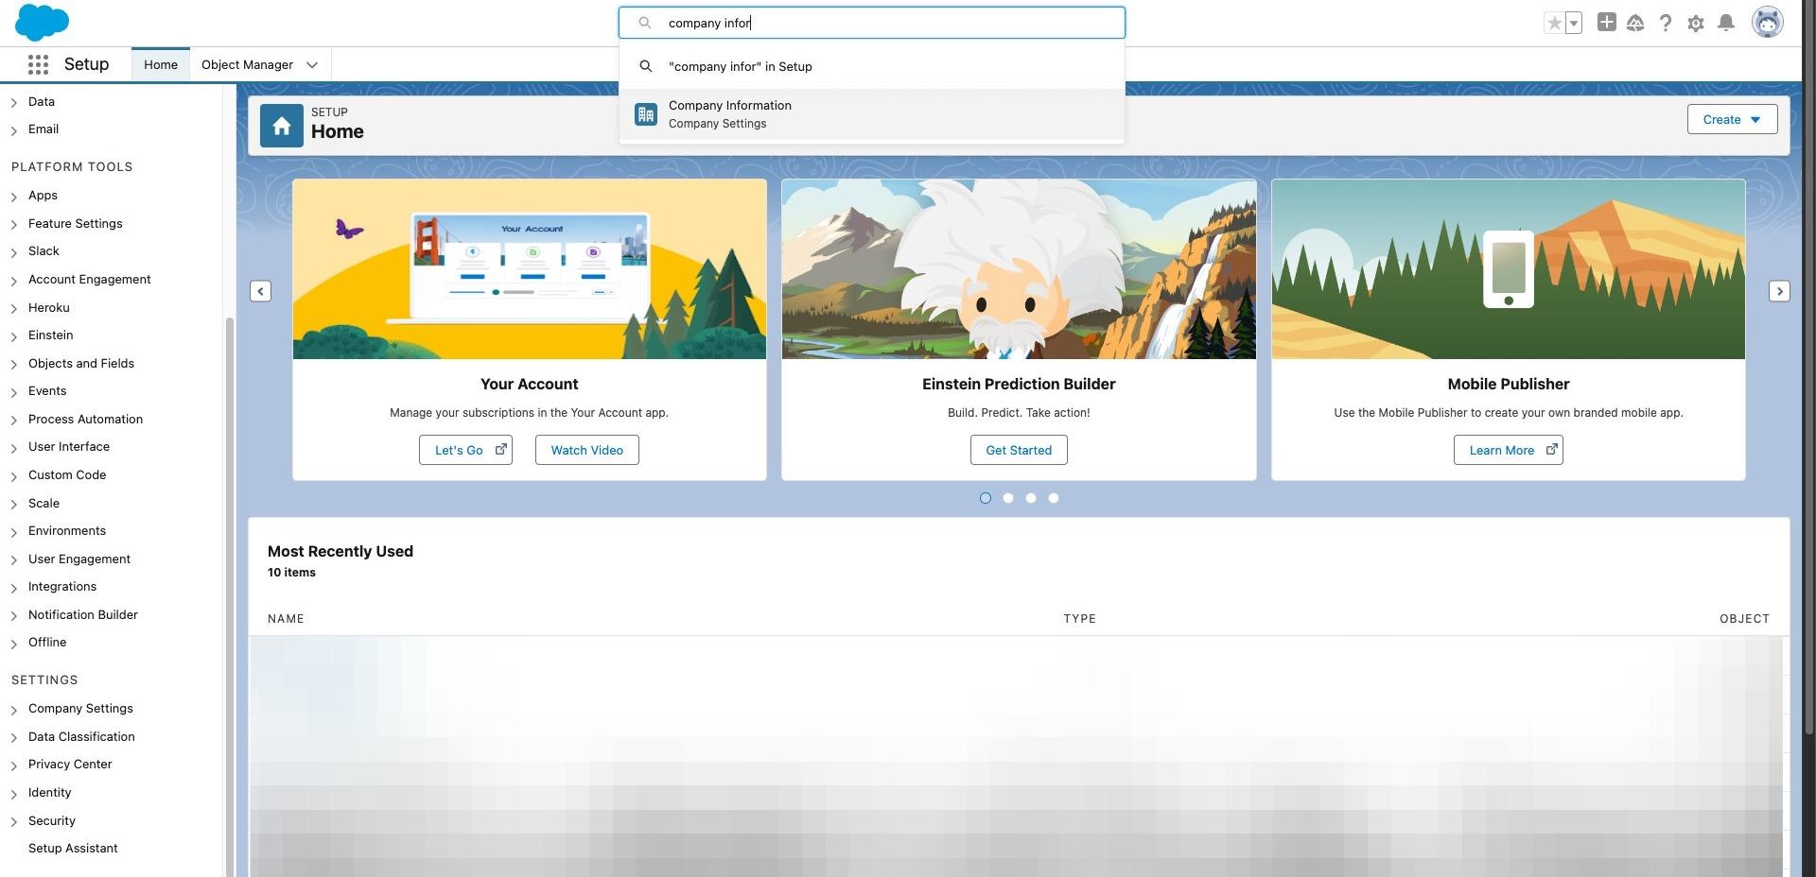This screenshot has height=877, width=1816.
Task: Click the carousel previous arrow
Action: 261,291
